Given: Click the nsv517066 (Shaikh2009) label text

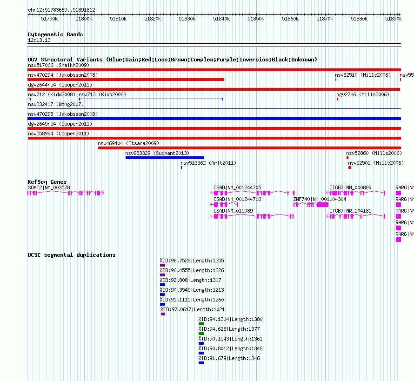Looking at the screenshot, I should (x=59, y=65).
